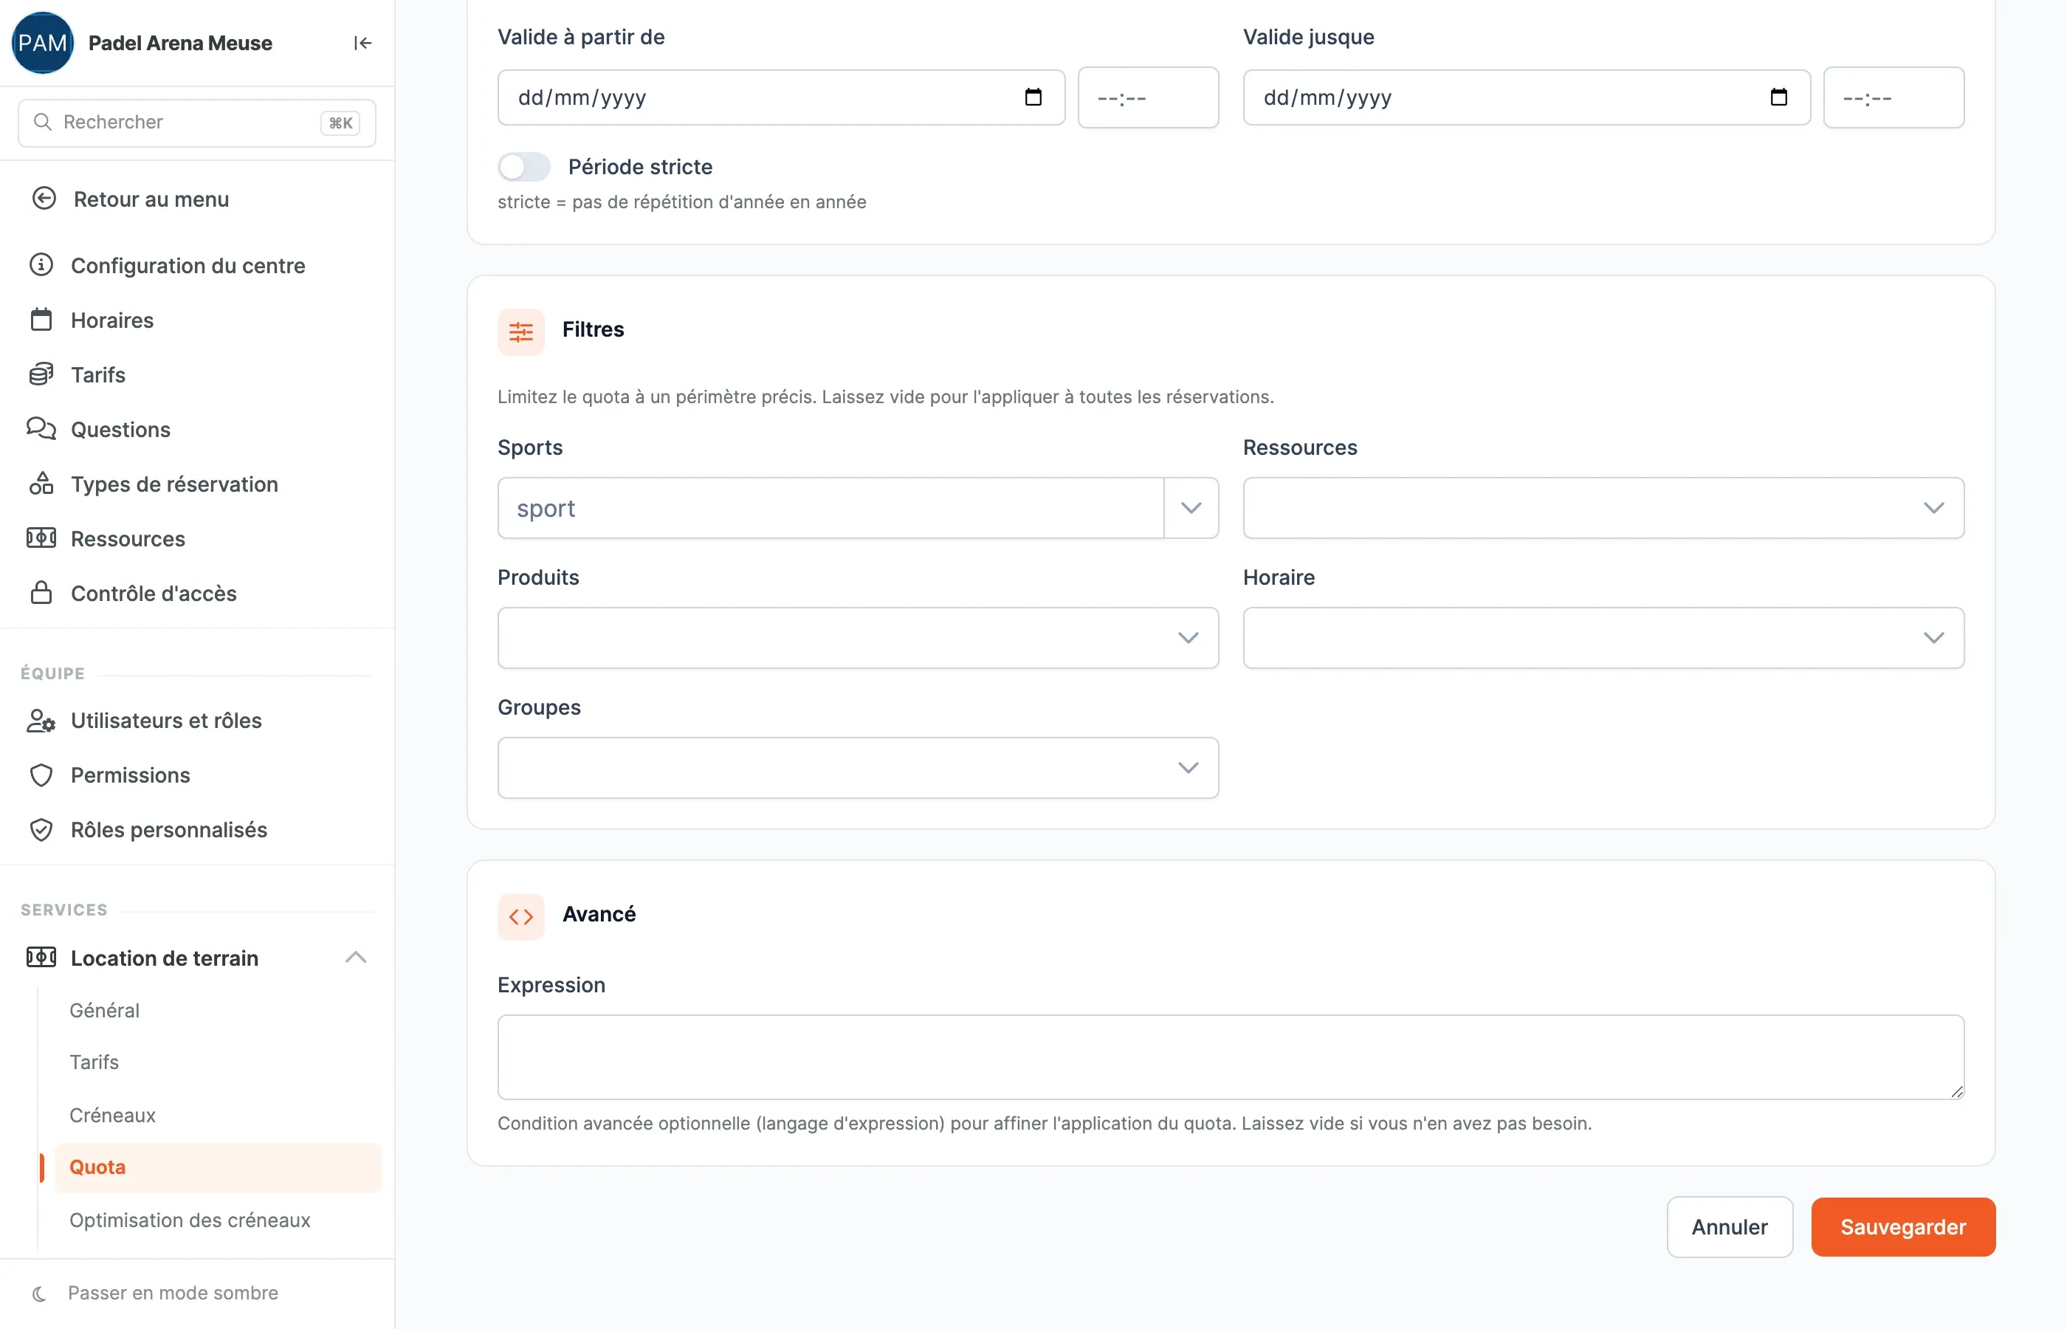Click the Types de réservation shapes icon
Screen dimensions: 2067x1329
pyautogui.click(x=41, y=484)
